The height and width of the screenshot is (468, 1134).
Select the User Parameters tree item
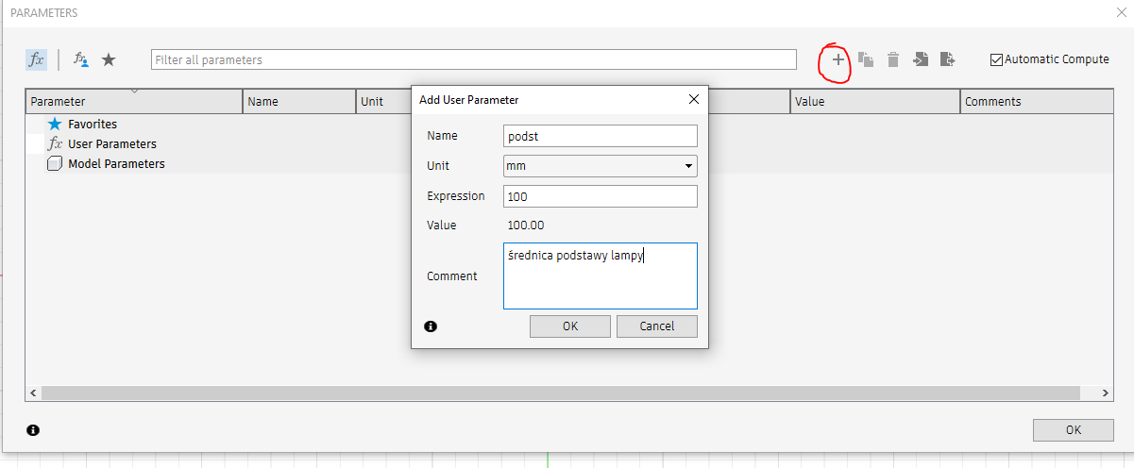pos(112,144)
